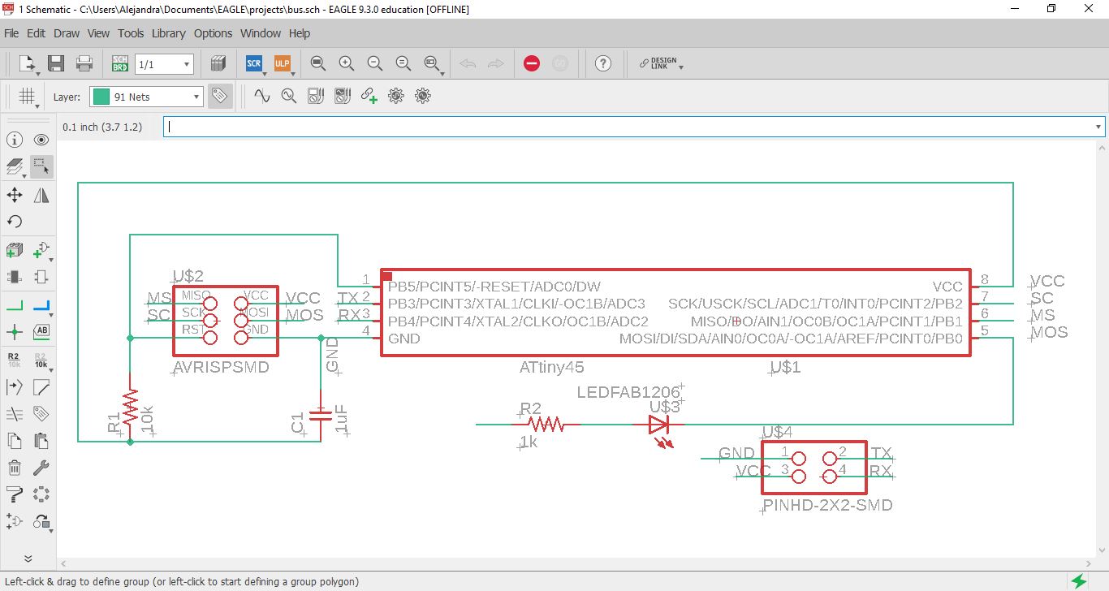Open the Draw menu
This screenshot has height=591, width=1109.
(x=67, y=33)
